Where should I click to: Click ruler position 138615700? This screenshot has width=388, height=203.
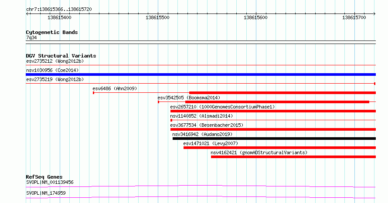[x=354, y=17]
